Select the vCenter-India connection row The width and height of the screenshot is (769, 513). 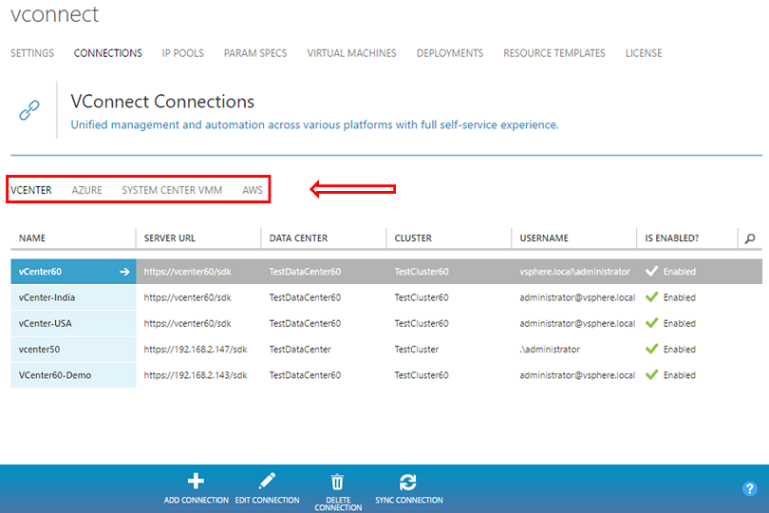[386, 297]
